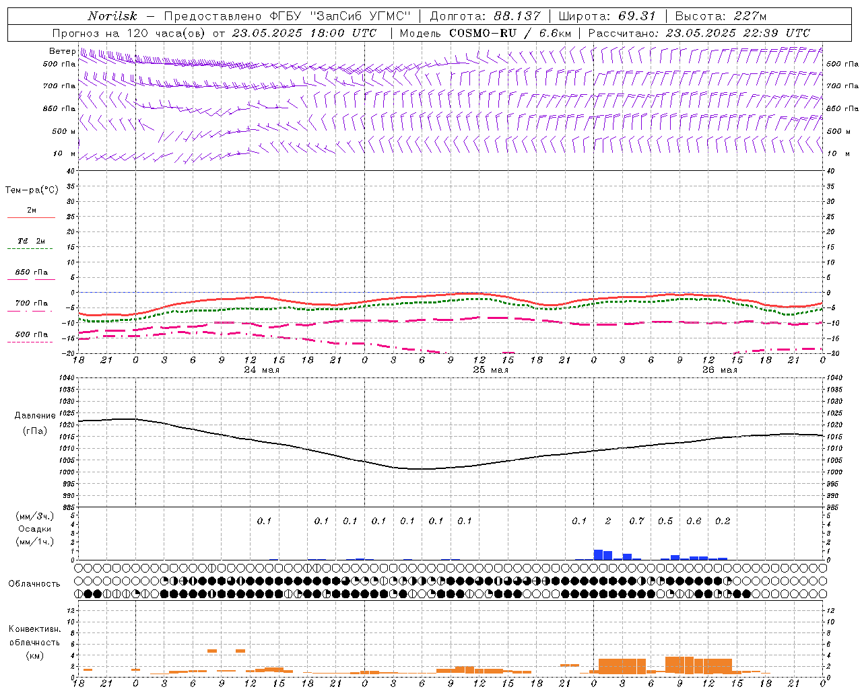Click the "24 мая" date label

(262, 370)
